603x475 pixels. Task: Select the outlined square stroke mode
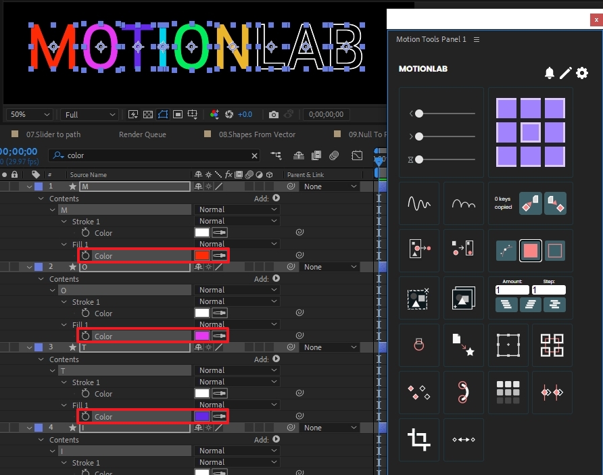point(554,251)
